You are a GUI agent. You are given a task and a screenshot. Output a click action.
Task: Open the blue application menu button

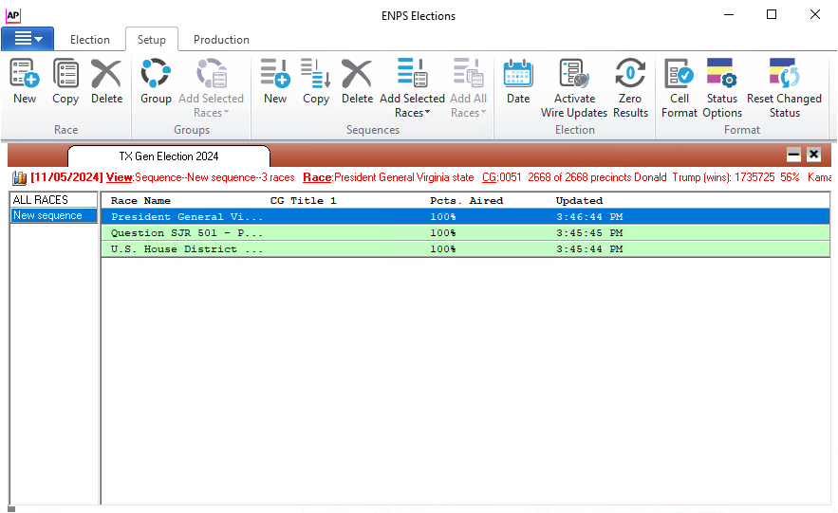(28, 39)
